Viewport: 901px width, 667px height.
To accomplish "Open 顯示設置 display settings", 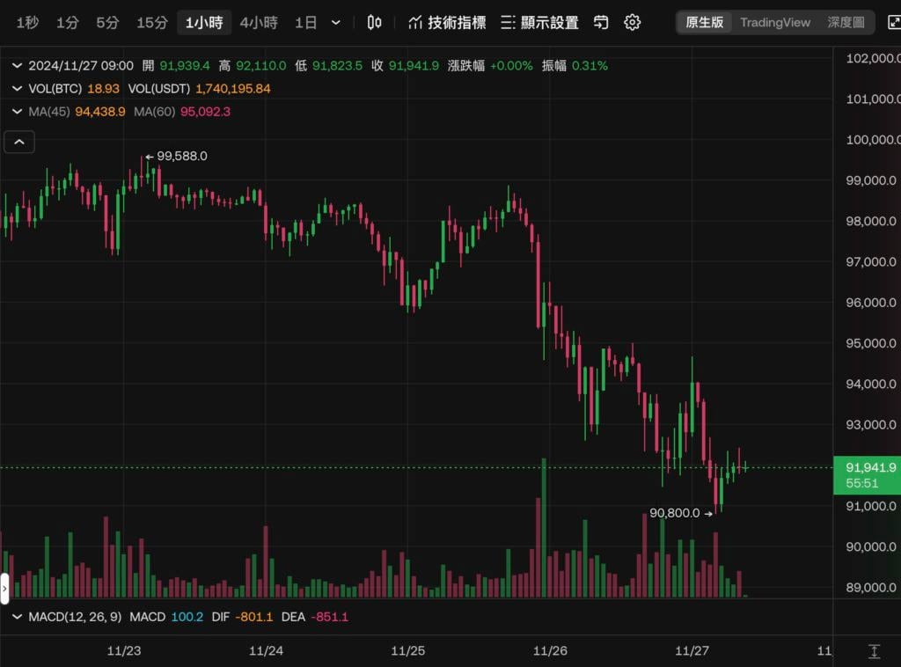I will (x=539, y=22).
